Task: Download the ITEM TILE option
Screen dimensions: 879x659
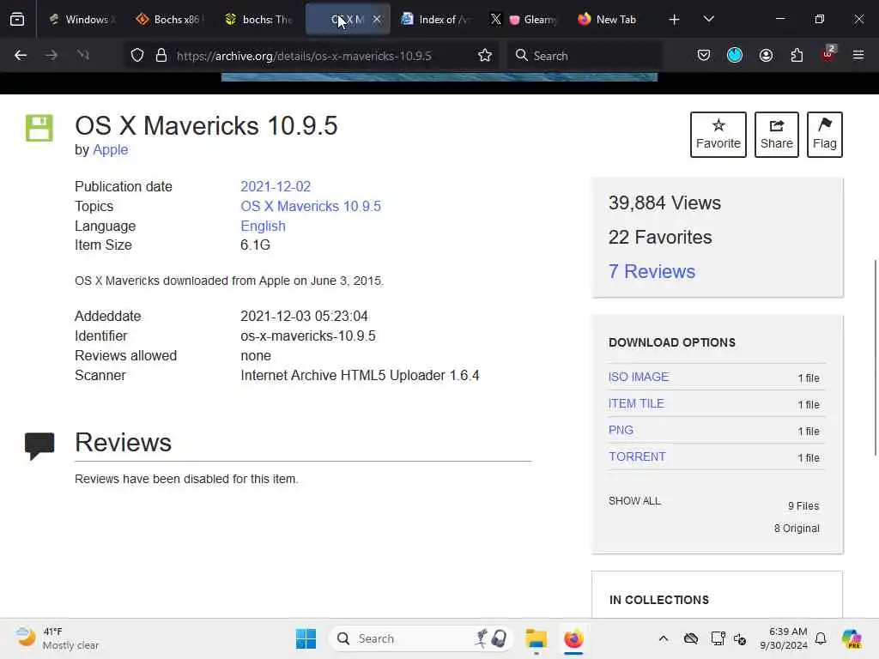Action: coord(636,403)
